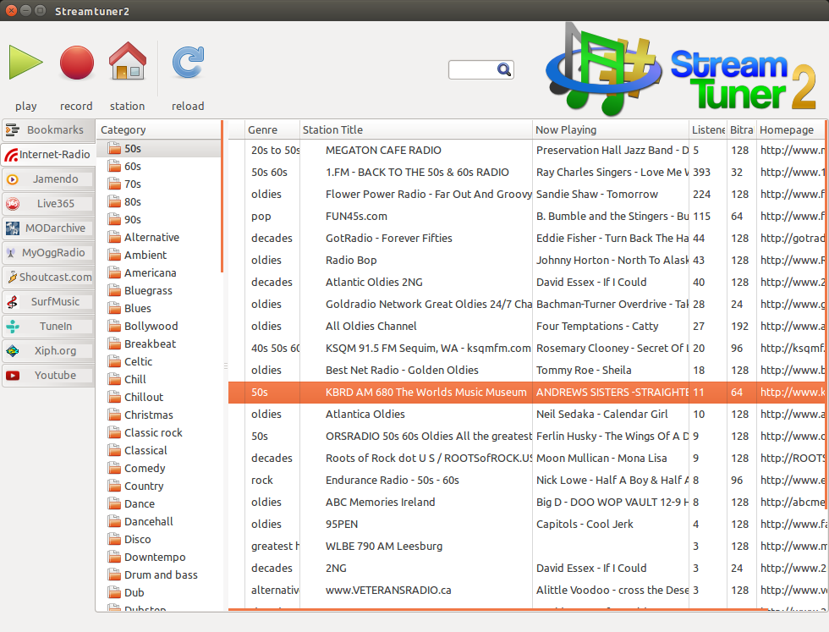Select the Youtube channel tab
Screen dimensions: 829x632
tap(47, 376)
